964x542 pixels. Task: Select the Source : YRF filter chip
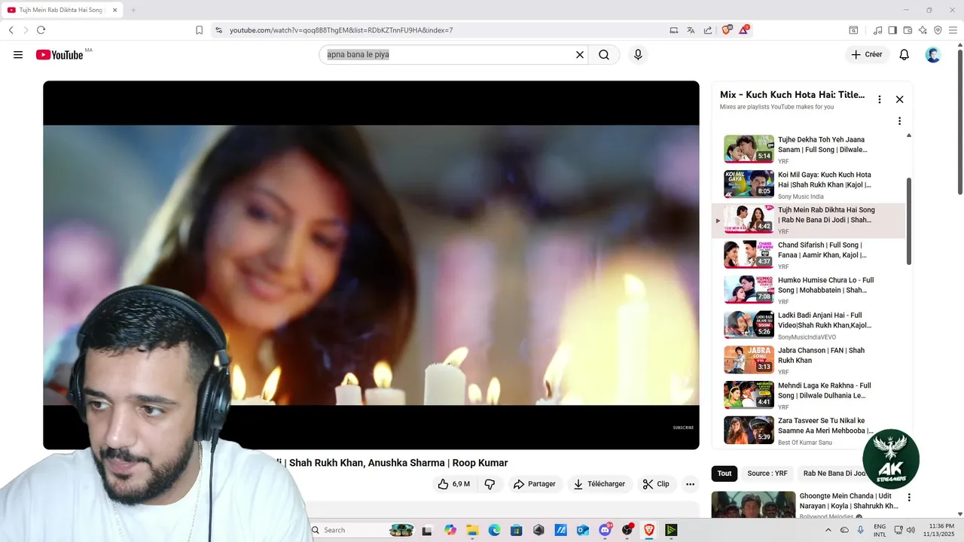pyautogui.click(x=767, y=473)
